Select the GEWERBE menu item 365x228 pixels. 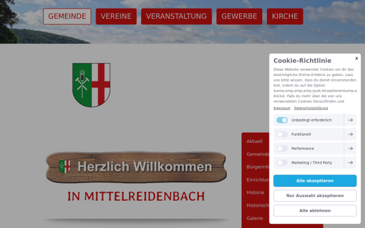click(x=239, y=16)
